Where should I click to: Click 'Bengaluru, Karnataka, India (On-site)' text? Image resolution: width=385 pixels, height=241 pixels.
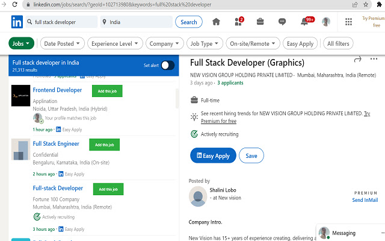click(x=71, y=163)
